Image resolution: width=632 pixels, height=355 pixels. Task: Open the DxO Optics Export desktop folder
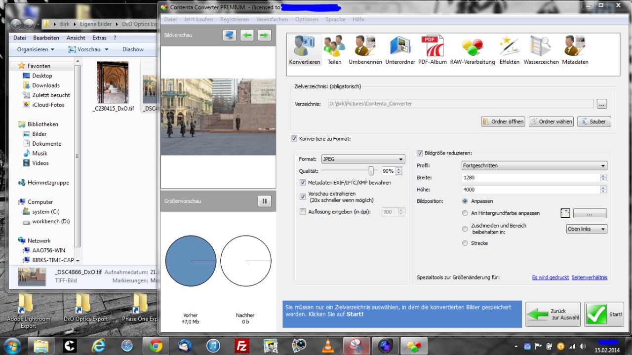tap(85, 309)
